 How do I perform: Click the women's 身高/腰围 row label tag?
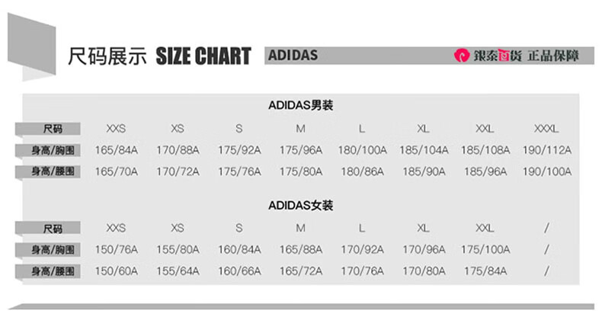pyautogui.click(x=48, y=272)
